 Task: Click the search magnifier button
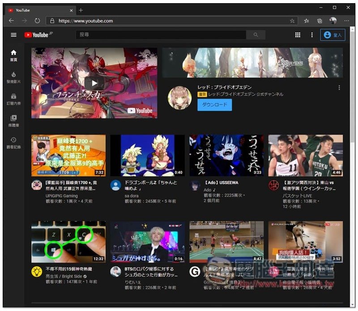click(x=256, y=35)
